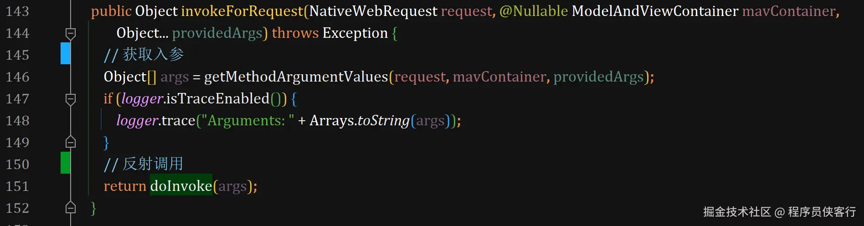This screenshot has height=226, width=864.
Task: Click line number 146 in the gutter
Action: pos(17,77)
